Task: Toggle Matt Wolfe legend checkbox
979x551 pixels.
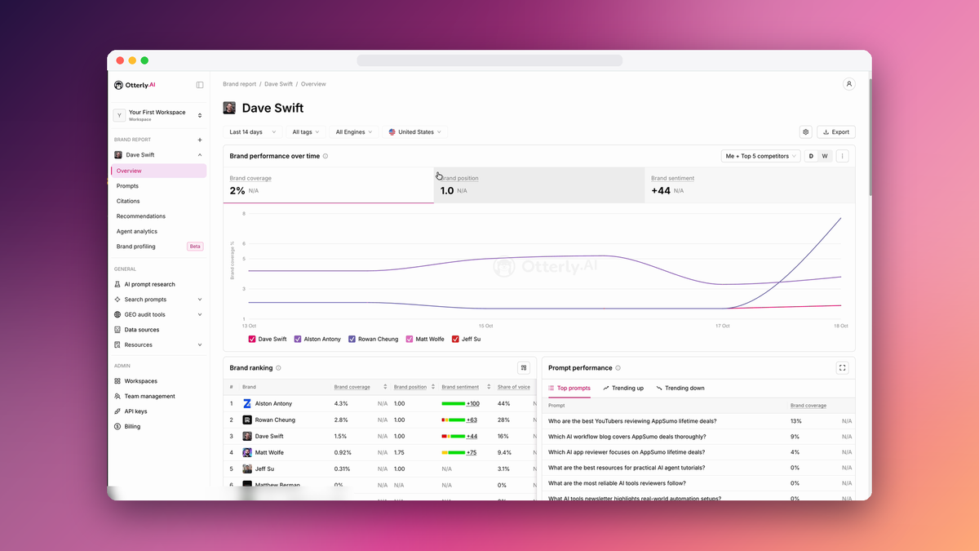Action: [x=410, y=339]
